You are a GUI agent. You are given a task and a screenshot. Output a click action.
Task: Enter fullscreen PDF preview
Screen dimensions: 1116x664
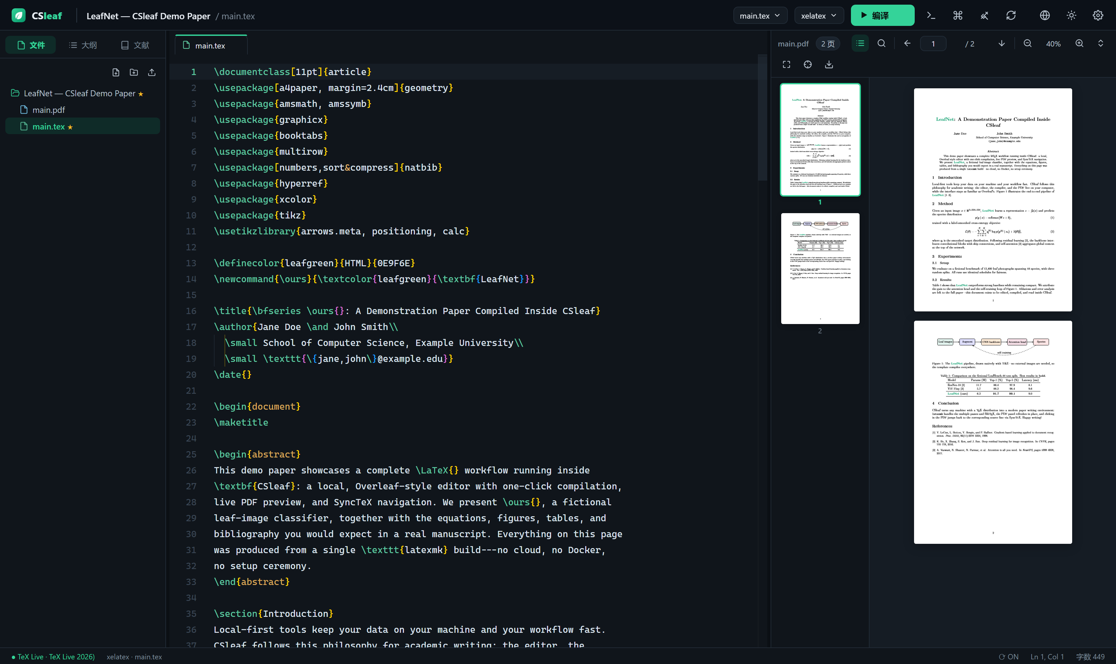click(x=787, y=64)
